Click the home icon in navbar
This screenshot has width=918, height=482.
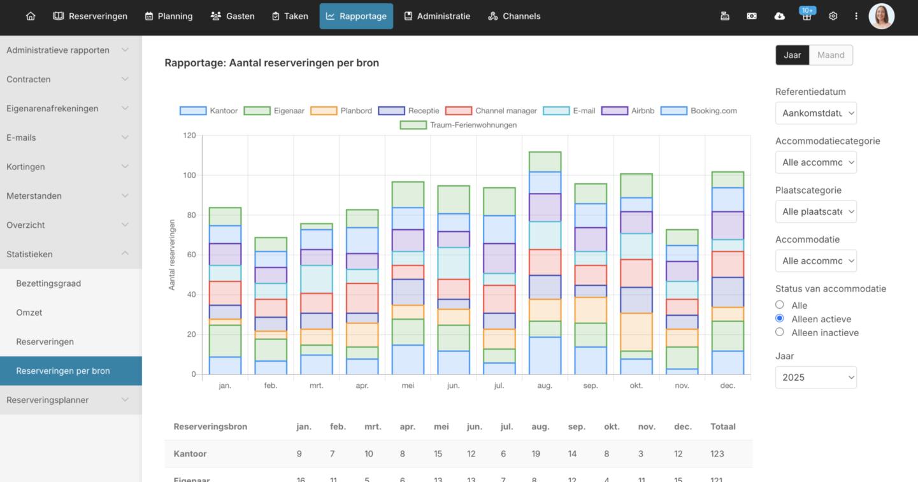click(31, 16)
